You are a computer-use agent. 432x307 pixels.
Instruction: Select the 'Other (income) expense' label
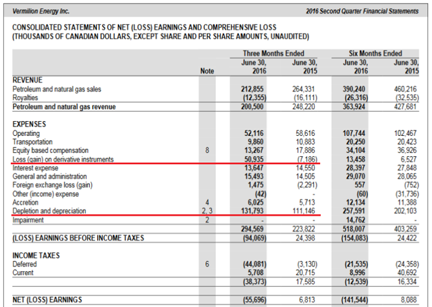pos(45,194)
